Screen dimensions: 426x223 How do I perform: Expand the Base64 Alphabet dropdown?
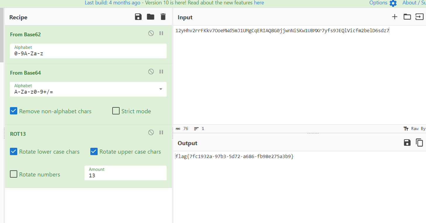[161, 89]
